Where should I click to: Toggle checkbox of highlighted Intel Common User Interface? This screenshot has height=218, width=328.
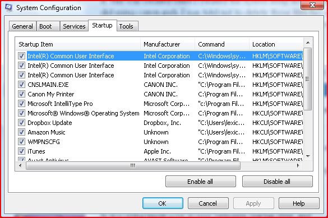pos(21,56)
